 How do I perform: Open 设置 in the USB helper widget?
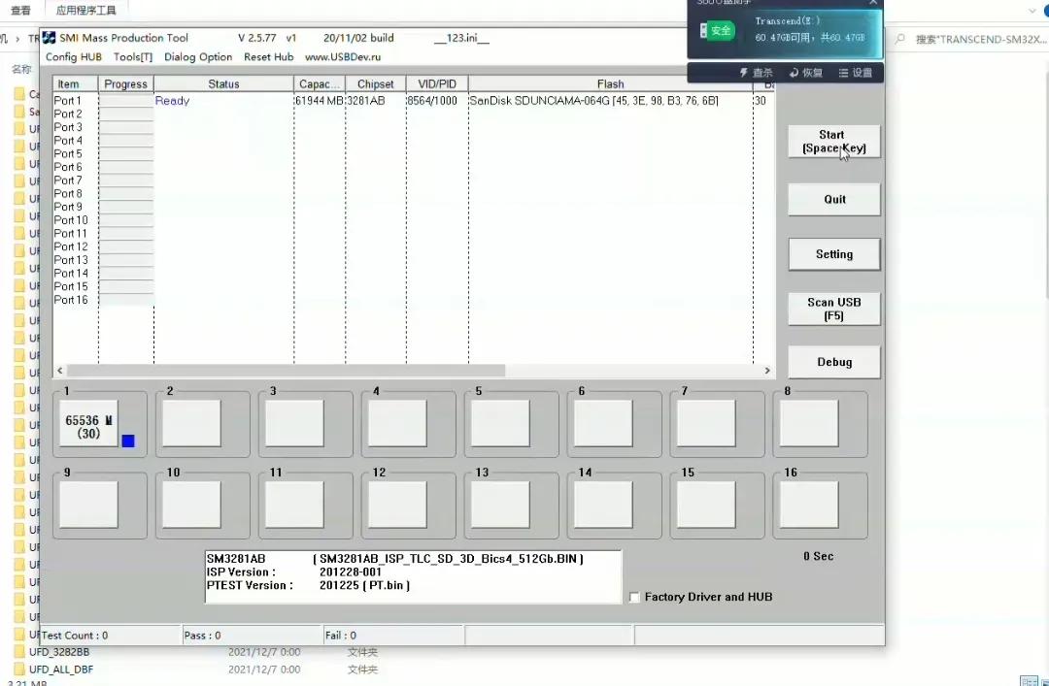tap(855, 73)
